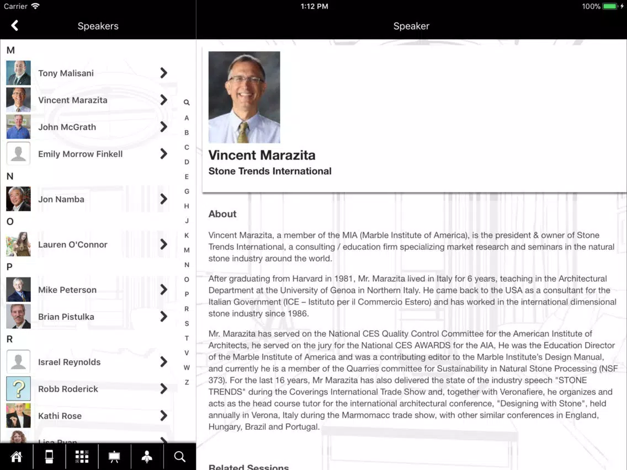Open Tony Malisani chevron arrow

pos(163,73)
